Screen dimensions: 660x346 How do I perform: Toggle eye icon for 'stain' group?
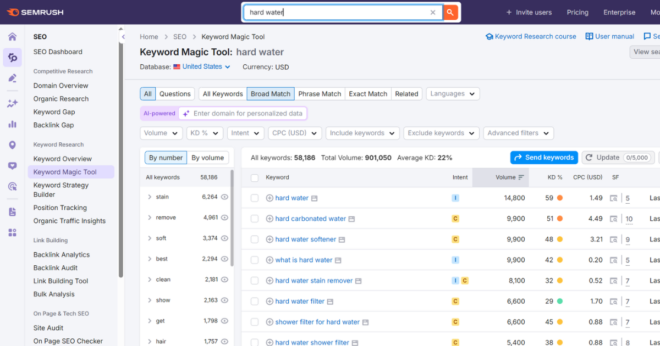(224, 197)
